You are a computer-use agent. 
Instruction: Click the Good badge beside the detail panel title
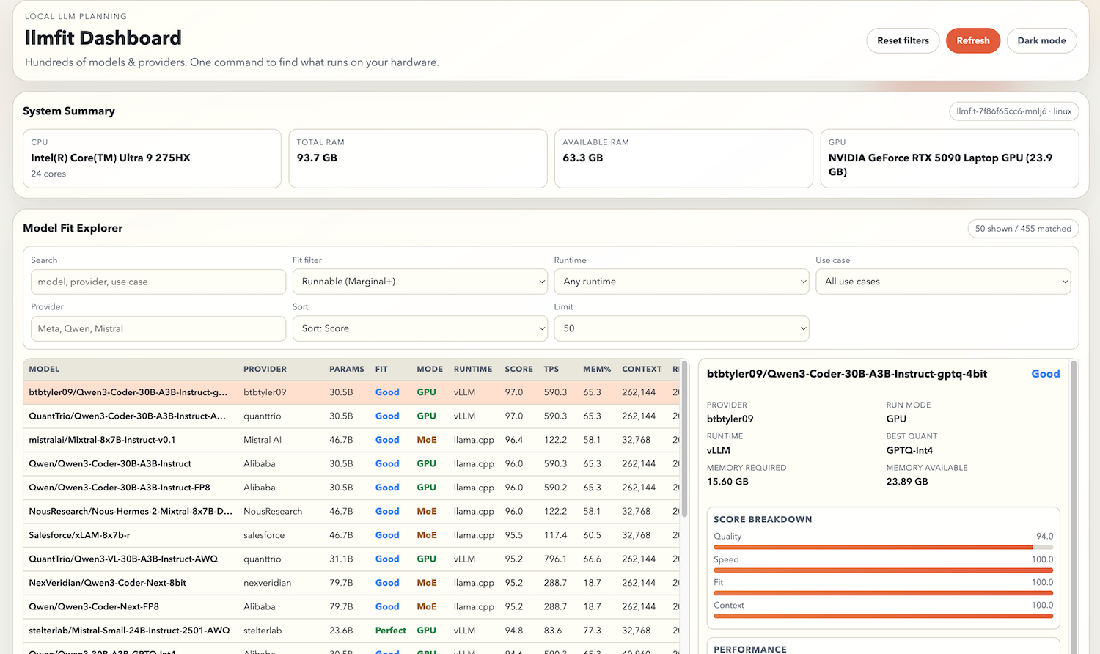pos(1045,373)
